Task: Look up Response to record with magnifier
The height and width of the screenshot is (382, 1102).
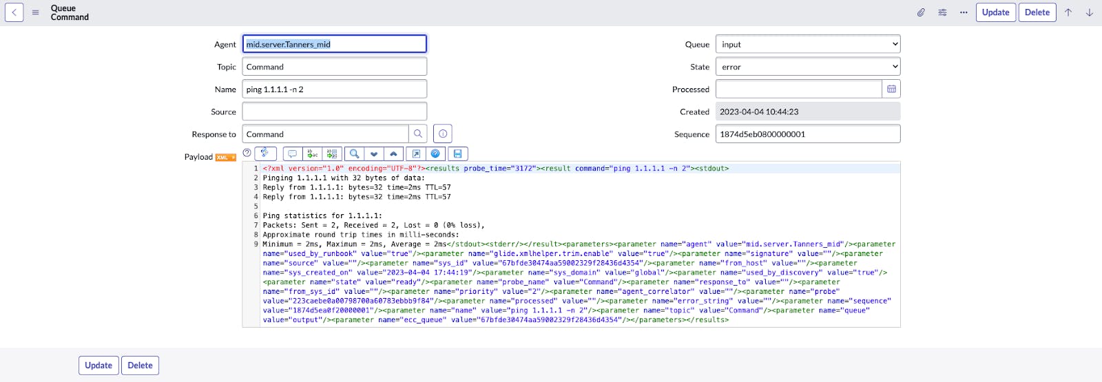Action: tap(417, 134)
